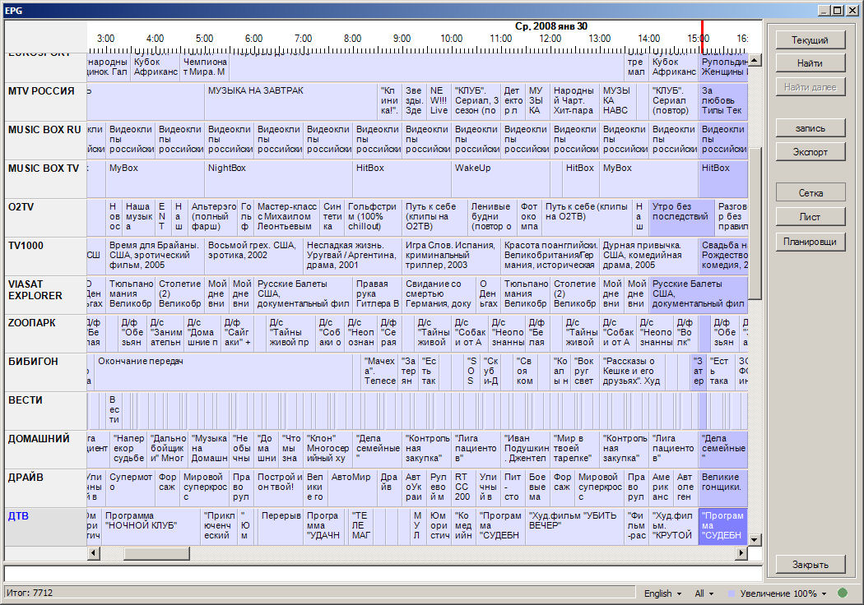
Task: Select the Перерыв block on ДТВ
Action: pos(281,526)
